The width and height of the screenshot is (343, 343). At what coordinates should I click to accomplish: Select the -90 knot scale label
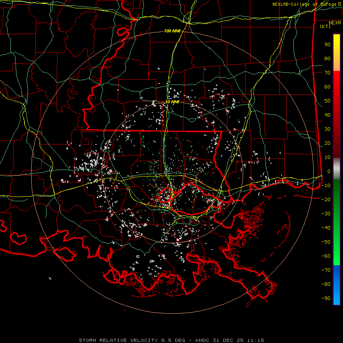point(326,298)
